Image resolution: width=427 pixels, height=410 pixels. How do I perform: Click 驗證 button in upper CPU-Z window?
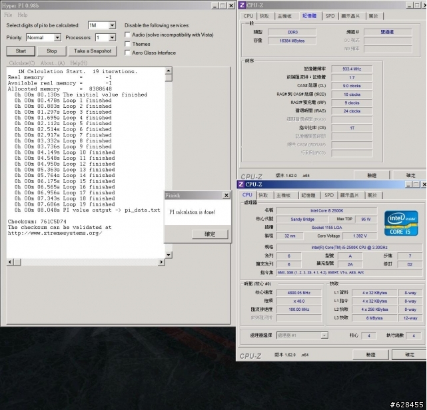coord(372,175)
